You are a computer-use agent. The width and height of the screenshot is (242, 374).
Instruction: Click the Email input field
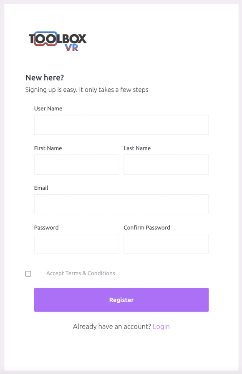(121, 204)
